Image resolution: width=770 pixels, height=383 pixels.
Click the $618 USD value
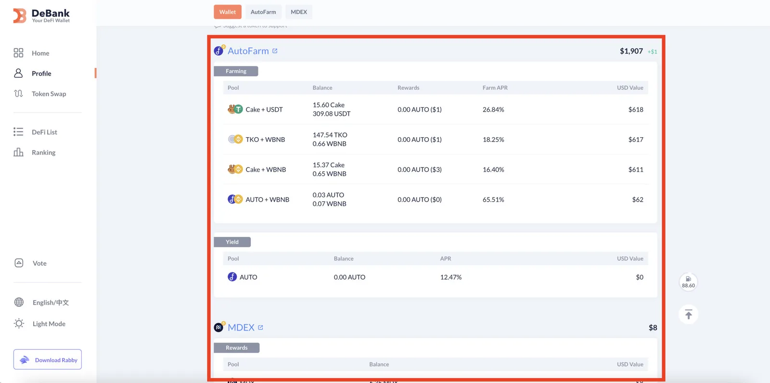(636, 109)
